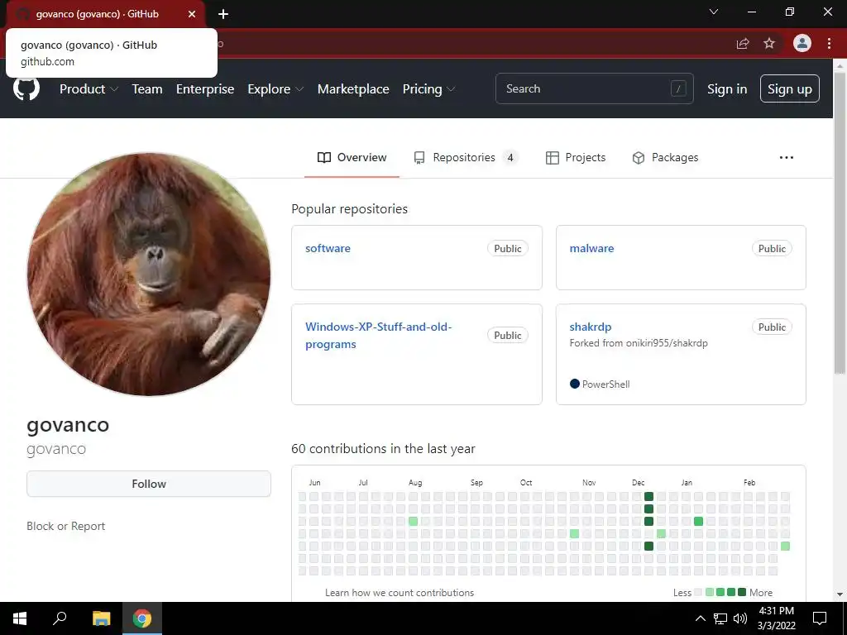The width and height of the screenshot is (847, 635).
Task: Click the green cell under Jan
Action: (698, 521)
